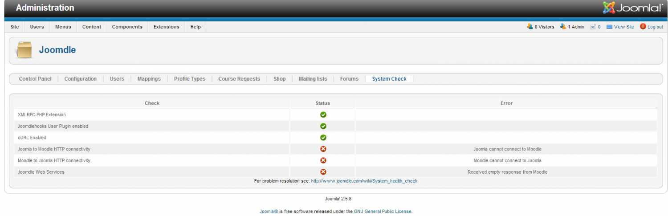Click the green check for XMLRPC PHP Extension
Screen dimensions: 668x216
click(323, 115)
